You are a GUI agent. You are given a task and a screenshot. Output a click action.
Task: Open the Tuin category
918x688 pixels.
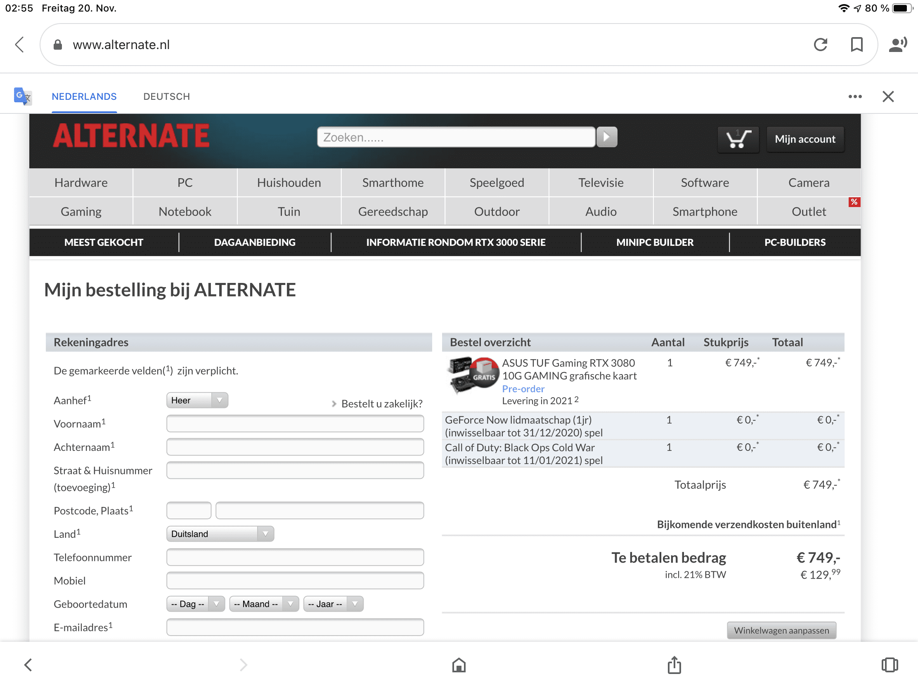[x=289, y=212]
